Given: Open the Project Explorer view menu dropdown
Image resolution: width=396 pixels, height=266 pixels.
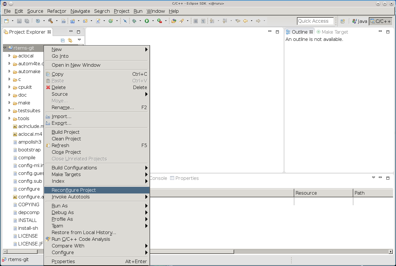Looking at the screenshot, I should pyautogui.click(x=79, y=40).
